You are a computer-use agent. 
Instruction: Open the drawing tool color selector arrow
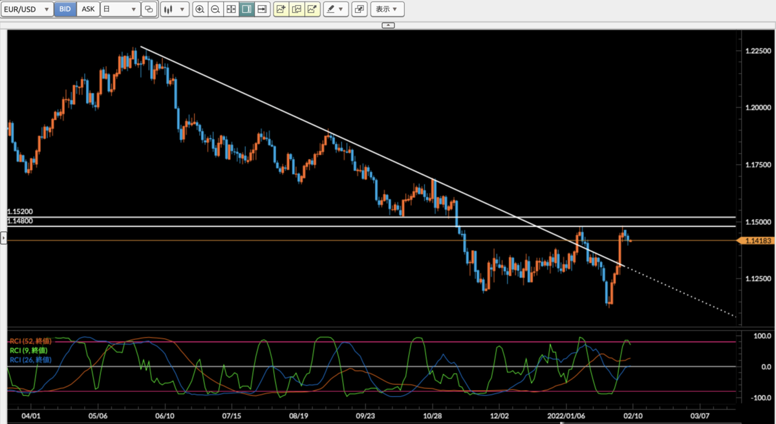(341, 9)
